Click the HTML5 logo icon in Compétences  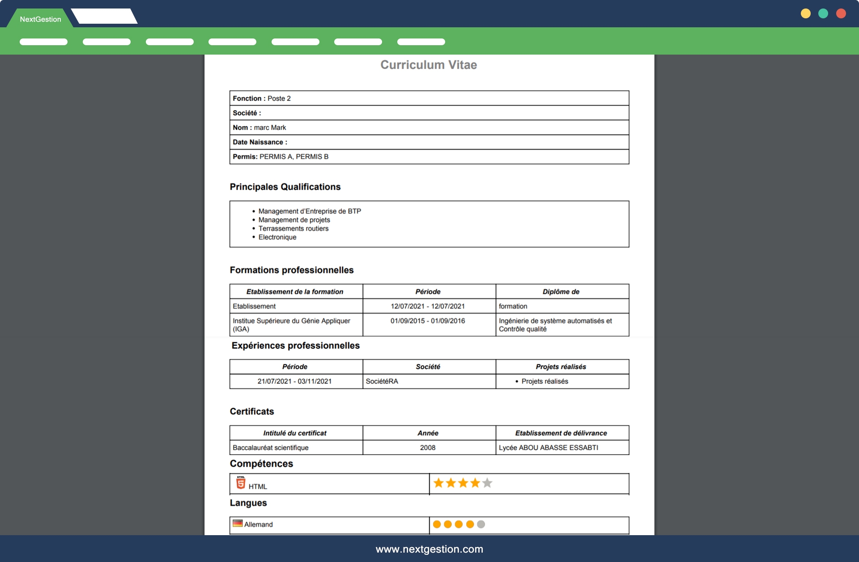[241, 483]
